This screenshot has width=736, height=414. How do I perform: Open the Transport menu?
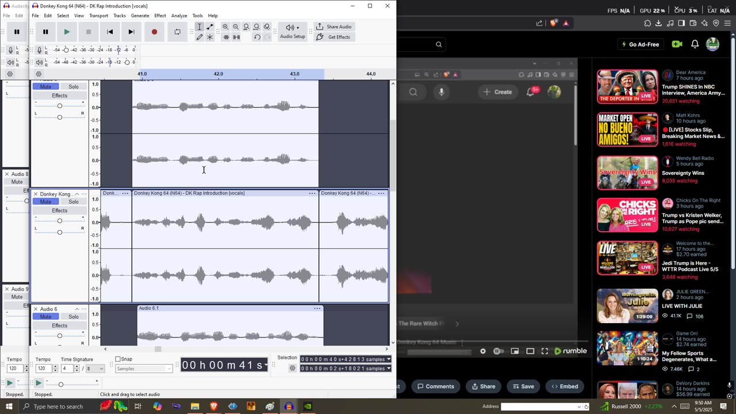[x=98, y=16]
